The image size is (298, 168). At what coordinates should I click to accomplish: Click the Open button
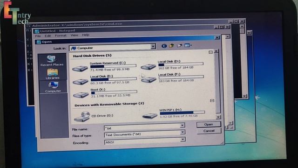click(x=209, y=125)
